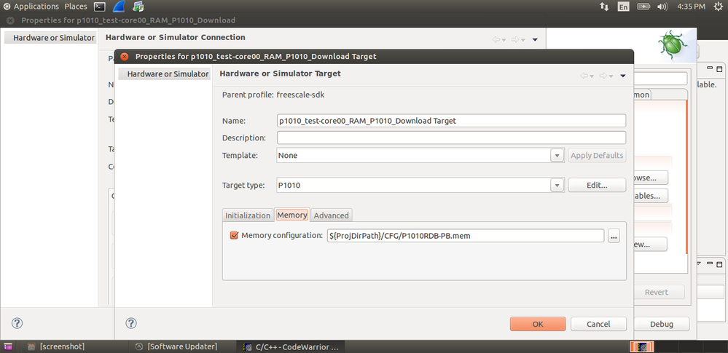Click forward navigation arrow in Connection dialog
728x353 pixels.
click(515, 40)
